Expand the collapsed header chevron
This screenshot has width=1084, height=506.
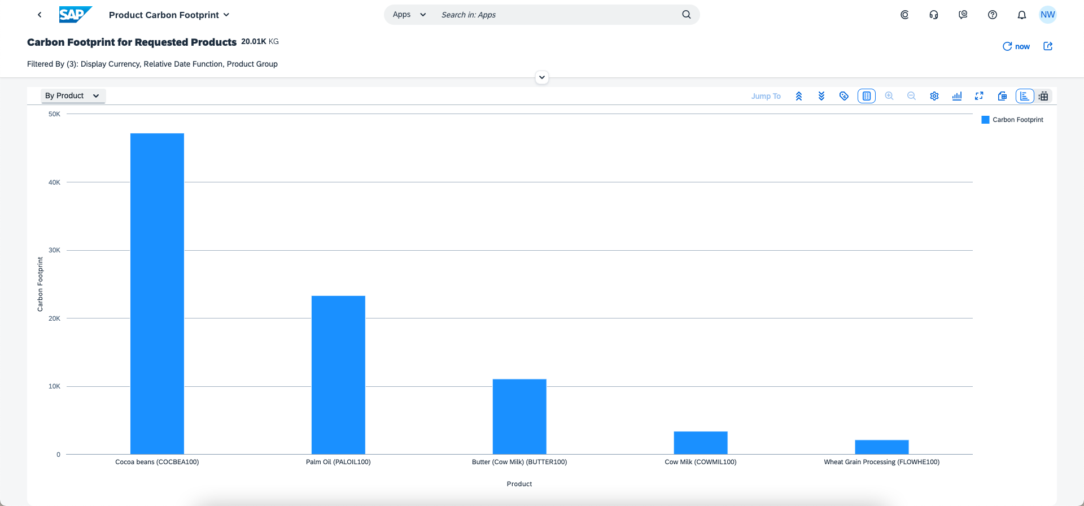pos(542,77)
